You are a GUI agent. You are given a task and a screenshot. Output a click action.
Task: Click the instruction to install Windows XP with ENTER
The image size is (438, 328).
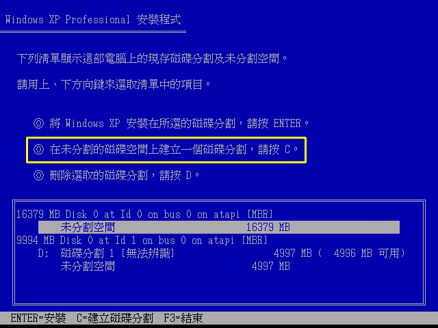click(179, 123)
